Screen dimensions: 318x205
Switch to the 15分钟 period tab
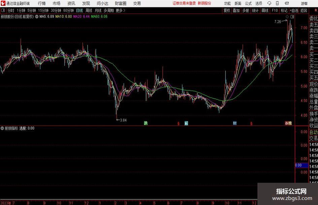pos(43,10)
